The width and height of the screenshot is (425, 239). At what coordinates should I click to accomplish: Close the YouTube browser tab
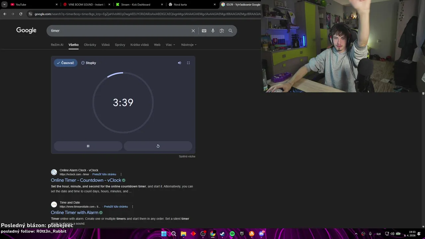56,4
